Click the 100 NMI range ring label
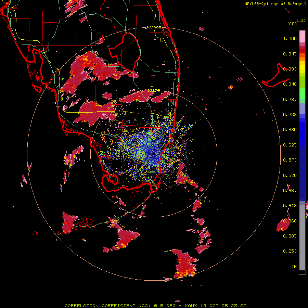This screenshot has width=308, height=308. point(154,27)
